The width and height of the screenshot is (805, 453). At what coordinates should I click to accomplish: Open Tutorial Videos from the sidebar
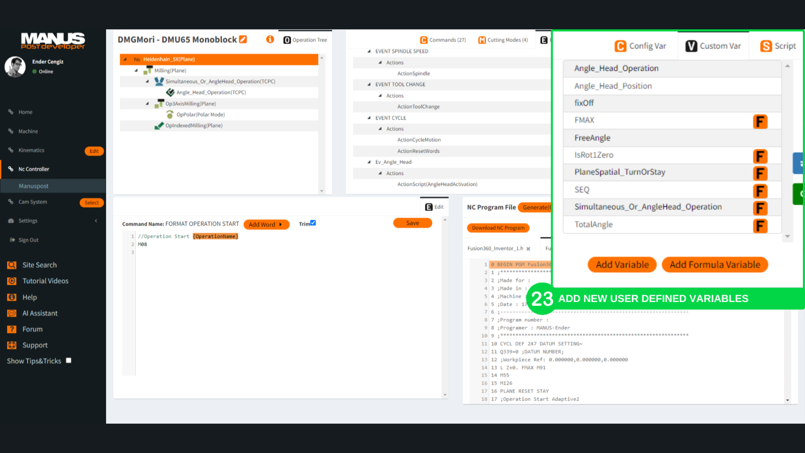point(45,281)
